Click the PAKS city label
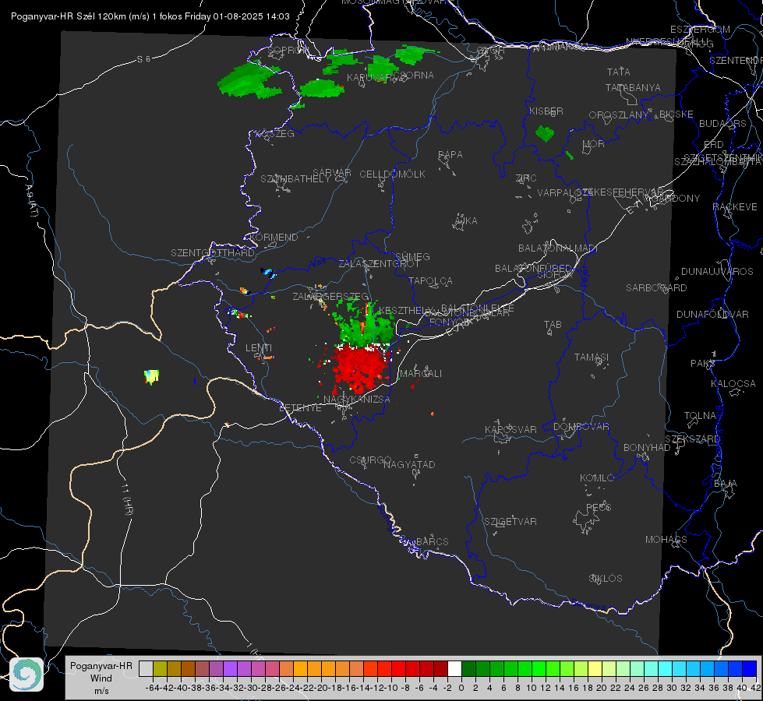This screenshot has width=763, height=701. pos(703,363)
